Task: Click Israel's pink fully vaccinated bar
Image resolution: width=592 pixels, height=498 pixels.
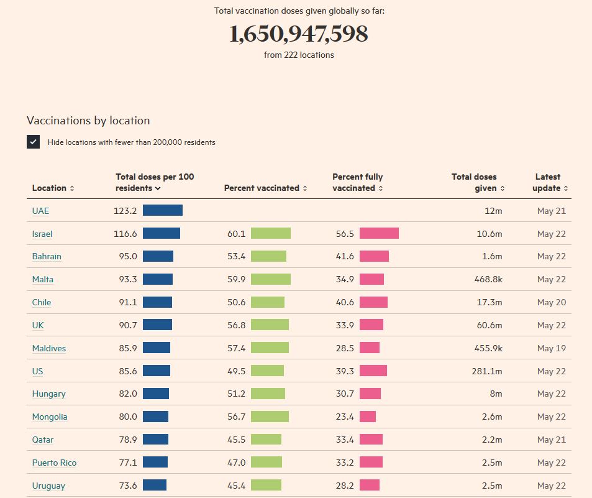Action: (x=379, y=234)
